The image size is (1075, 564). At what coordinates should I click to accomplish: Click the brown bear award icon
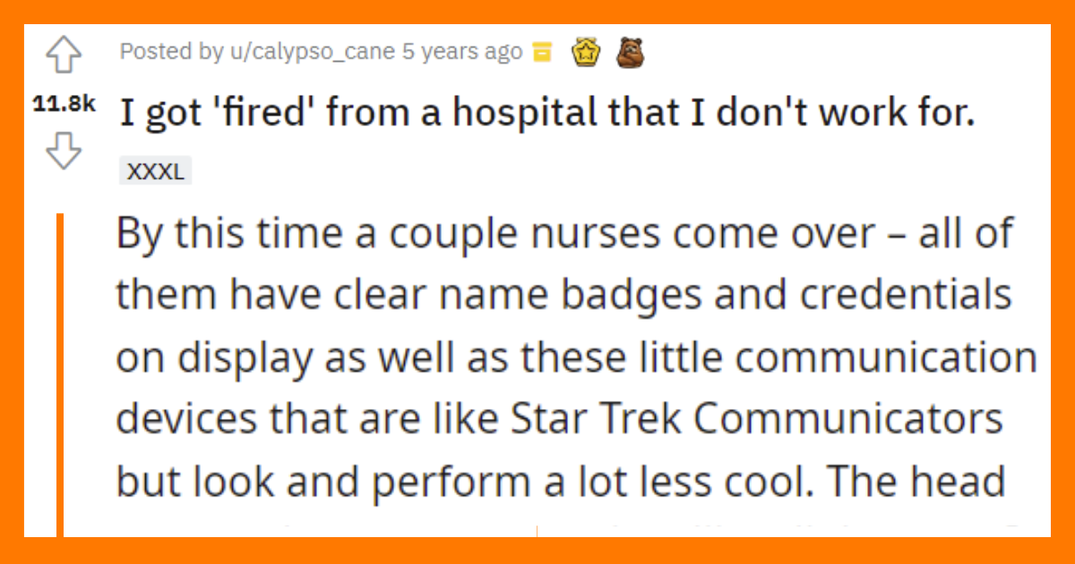point(629,54)
